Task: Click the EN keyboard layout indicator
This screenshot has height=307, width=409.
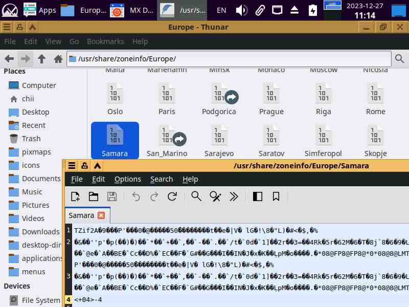Action: pyautogui.click(x=221, y=10)
